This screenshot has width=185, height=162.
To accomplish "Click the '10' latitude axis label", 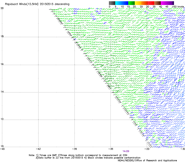I will point(2,146).
